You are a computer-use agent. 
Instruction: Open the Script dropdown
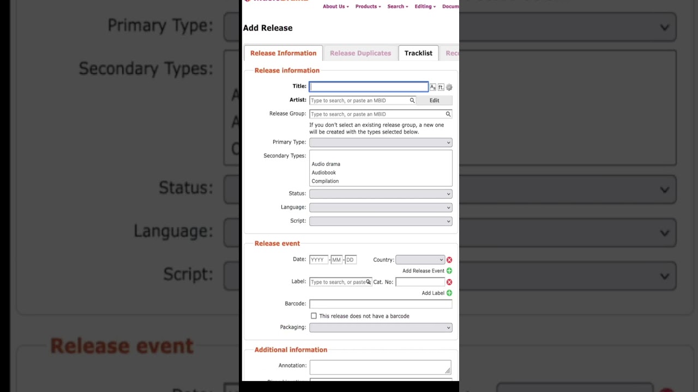coord(381,221)
